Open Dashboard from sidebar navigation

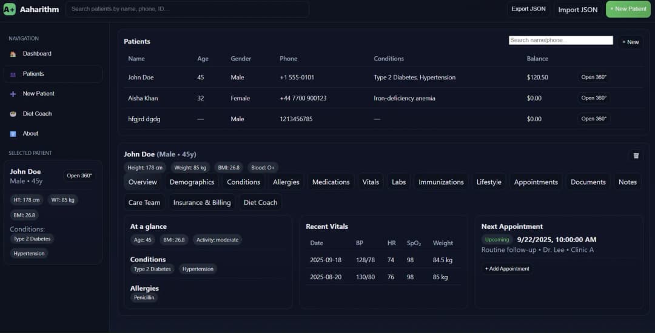tap(37, 54)
